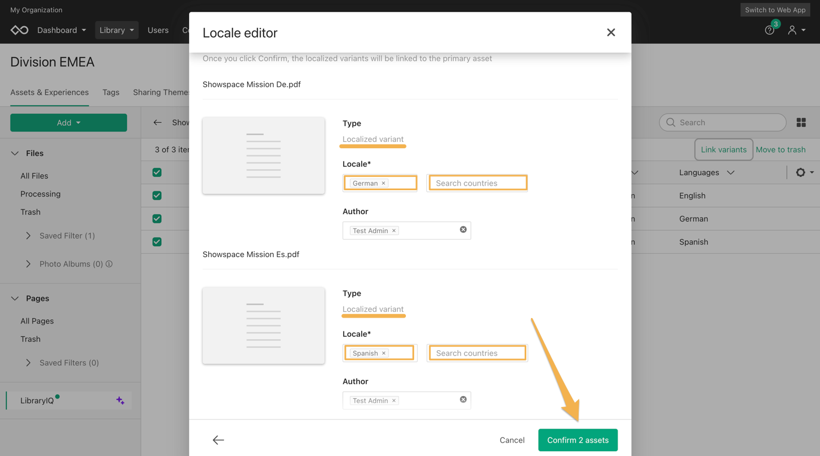The height and width of the screenshot is (456, 820).
Task: Open the help icon with the 3 badge
Action: tap(769, 30)
